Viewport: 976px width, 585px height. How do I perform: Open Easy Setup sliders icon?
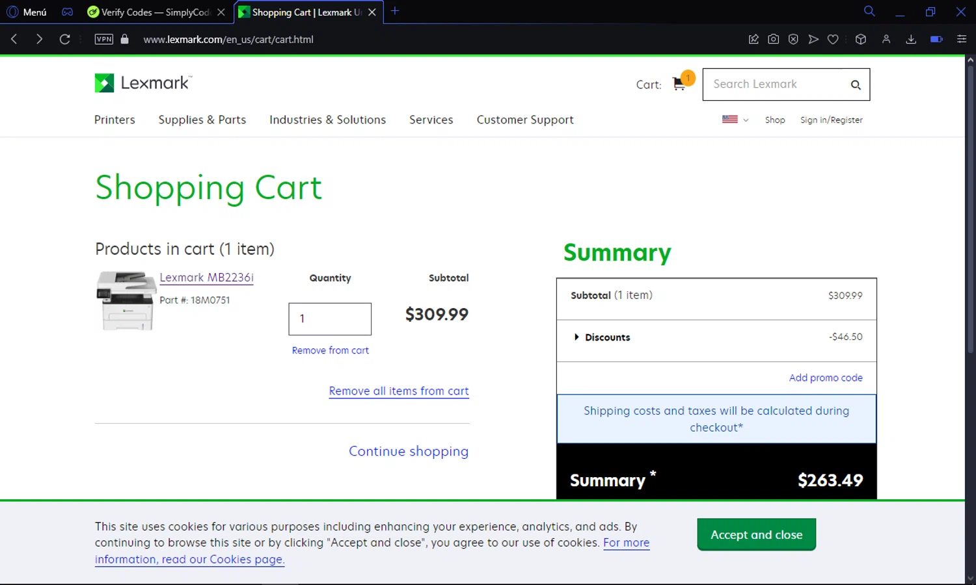[962, 39]
